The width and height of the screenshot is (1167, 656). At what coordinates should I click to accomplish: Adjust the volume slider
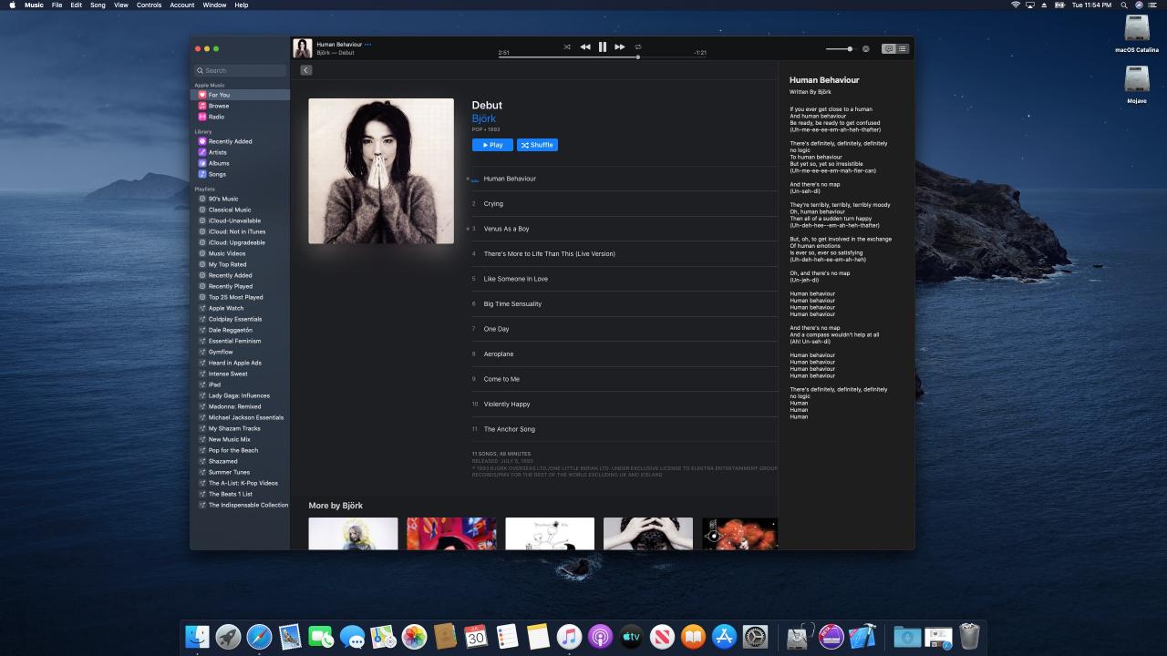(840, 49)
